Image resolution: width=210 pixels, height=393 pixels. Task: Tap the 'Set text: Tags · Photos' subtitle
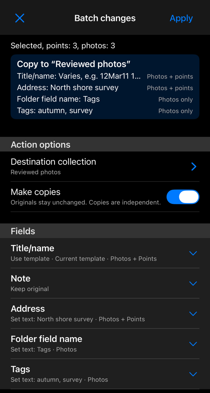click(x=44, y=349)
